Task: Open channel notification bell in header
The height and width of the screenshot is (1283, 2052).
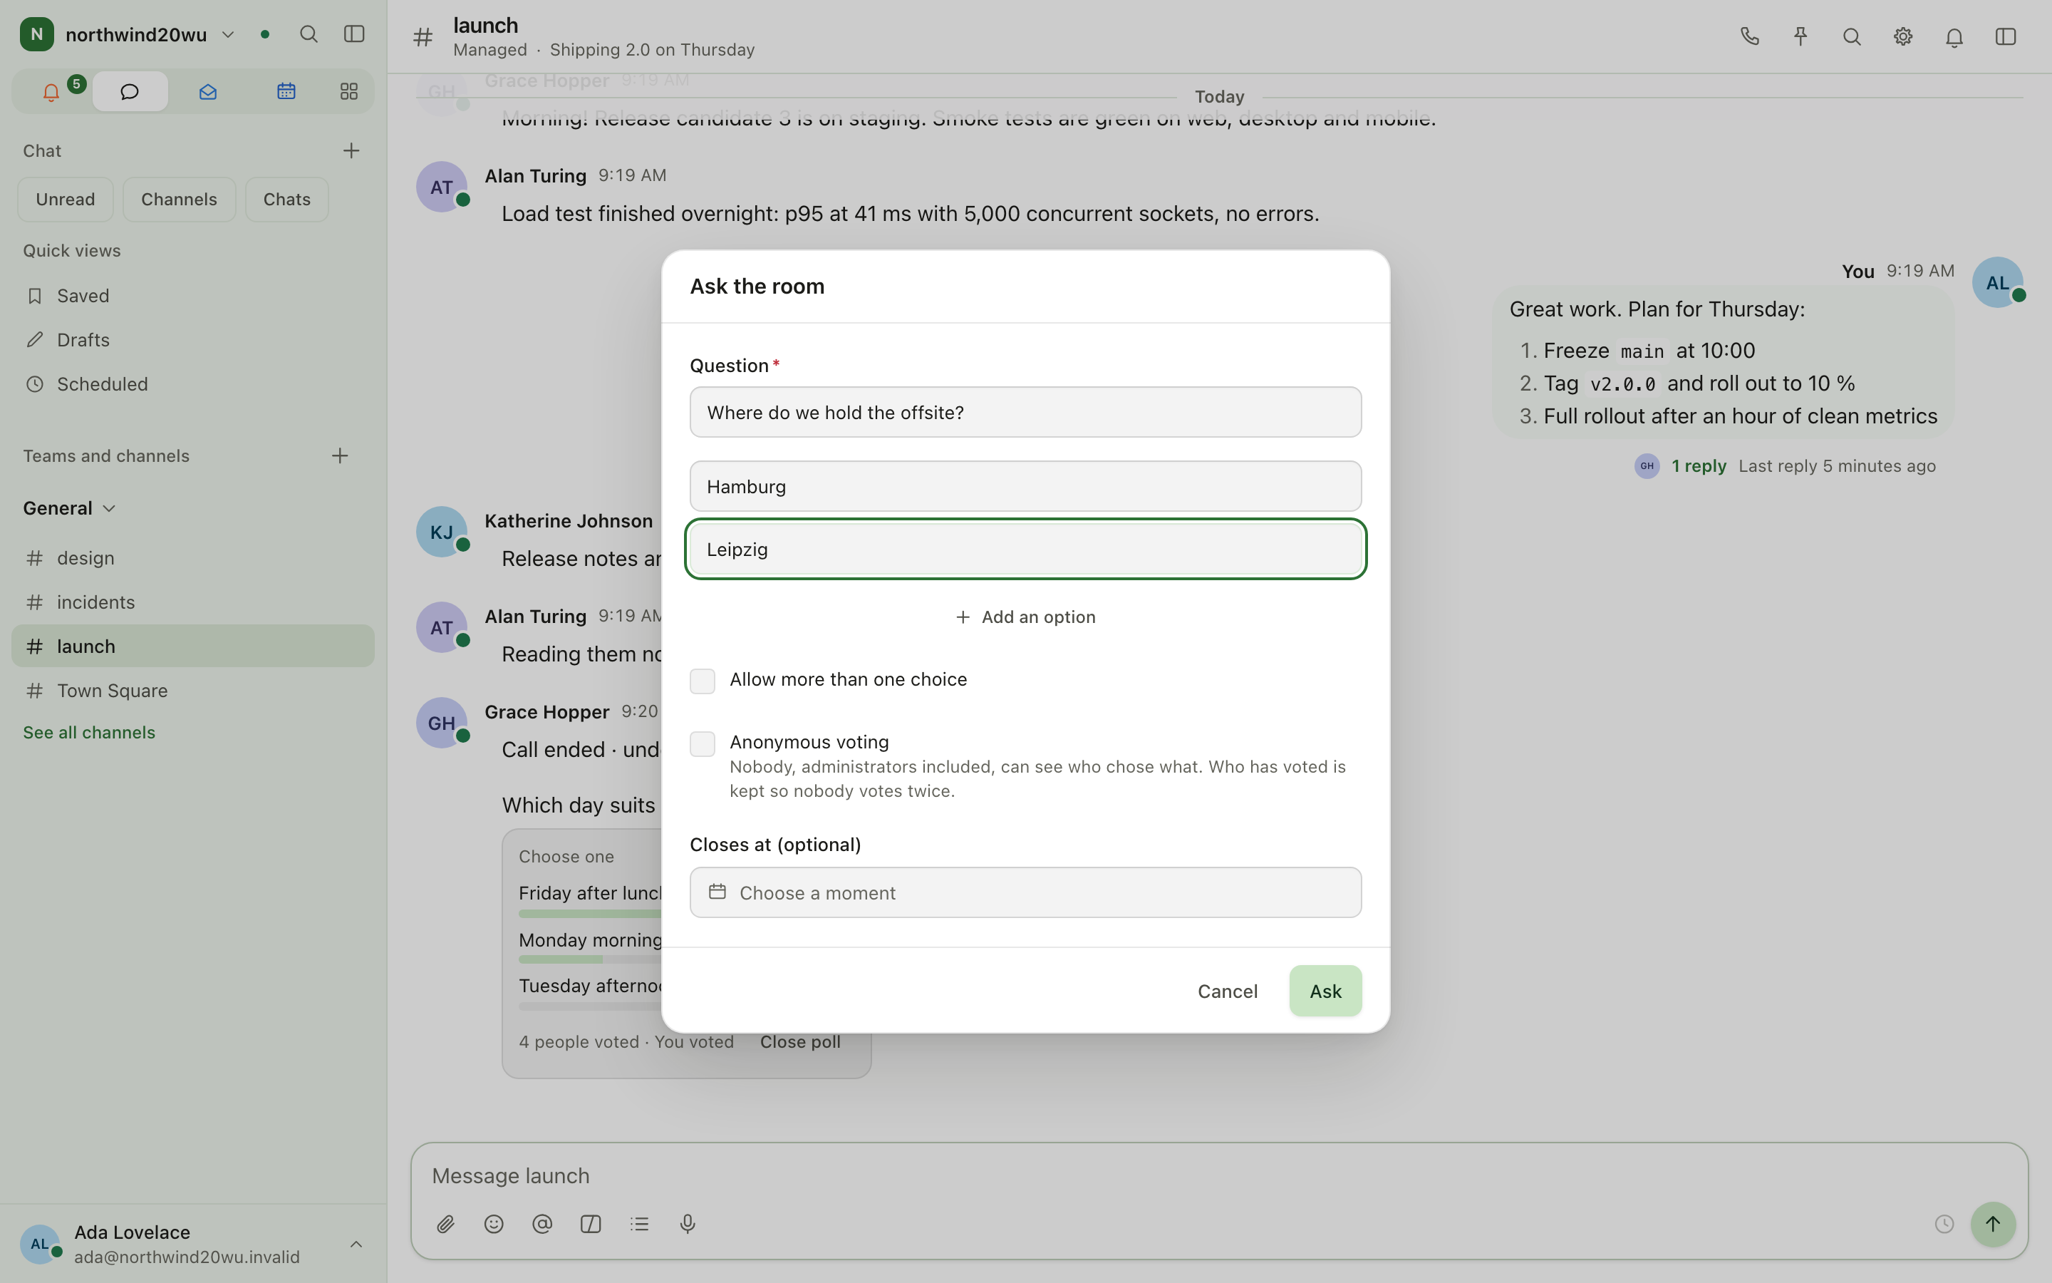Action: [x=1954, y=36]
